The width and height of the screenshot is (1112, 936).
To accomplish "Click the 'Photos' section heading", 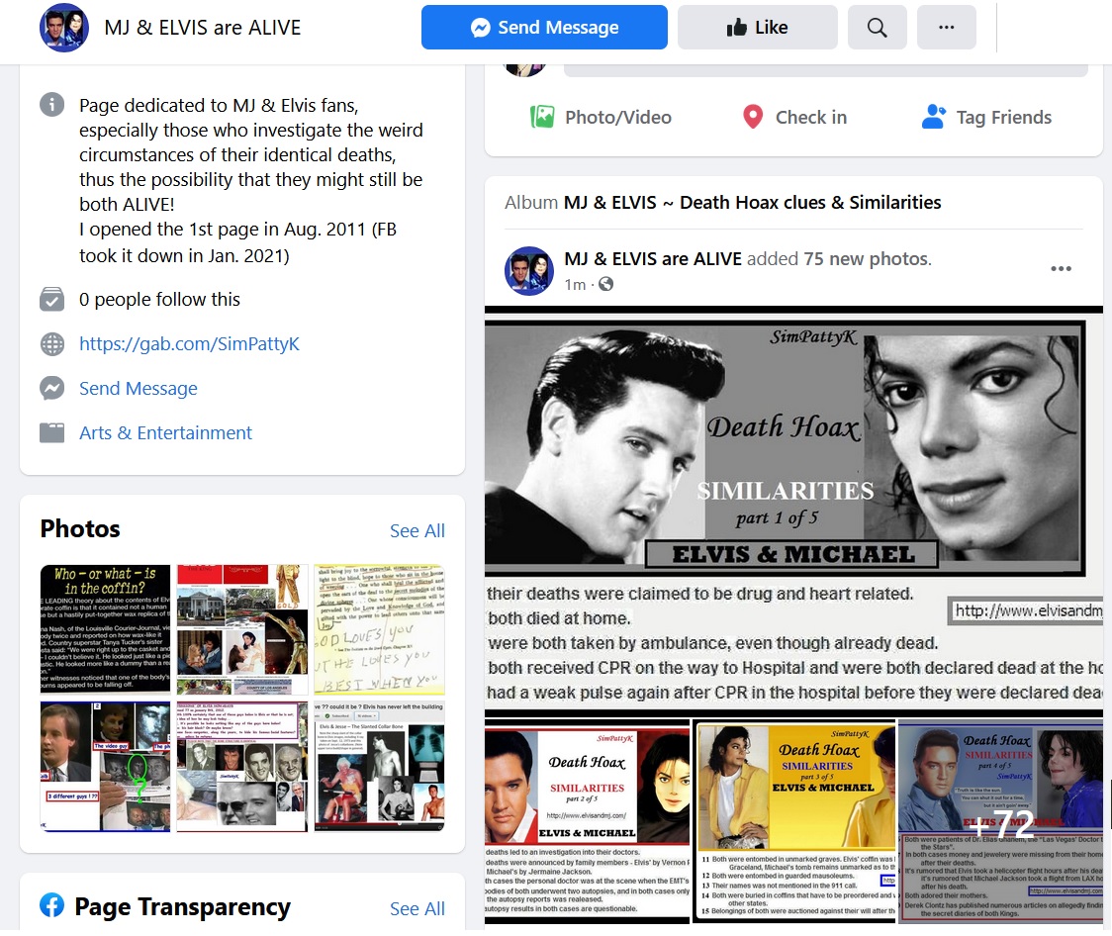I will (80, 529).
